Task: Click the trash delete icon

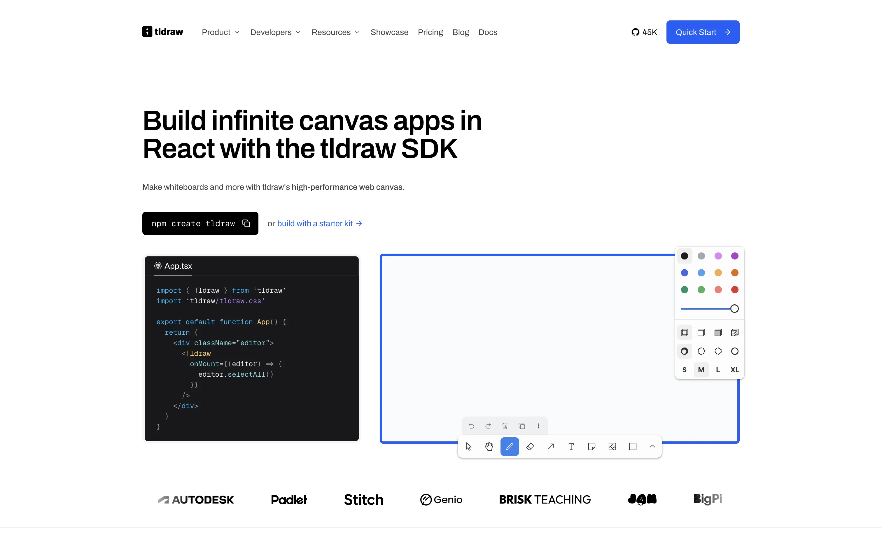Action: coord(505,426)
